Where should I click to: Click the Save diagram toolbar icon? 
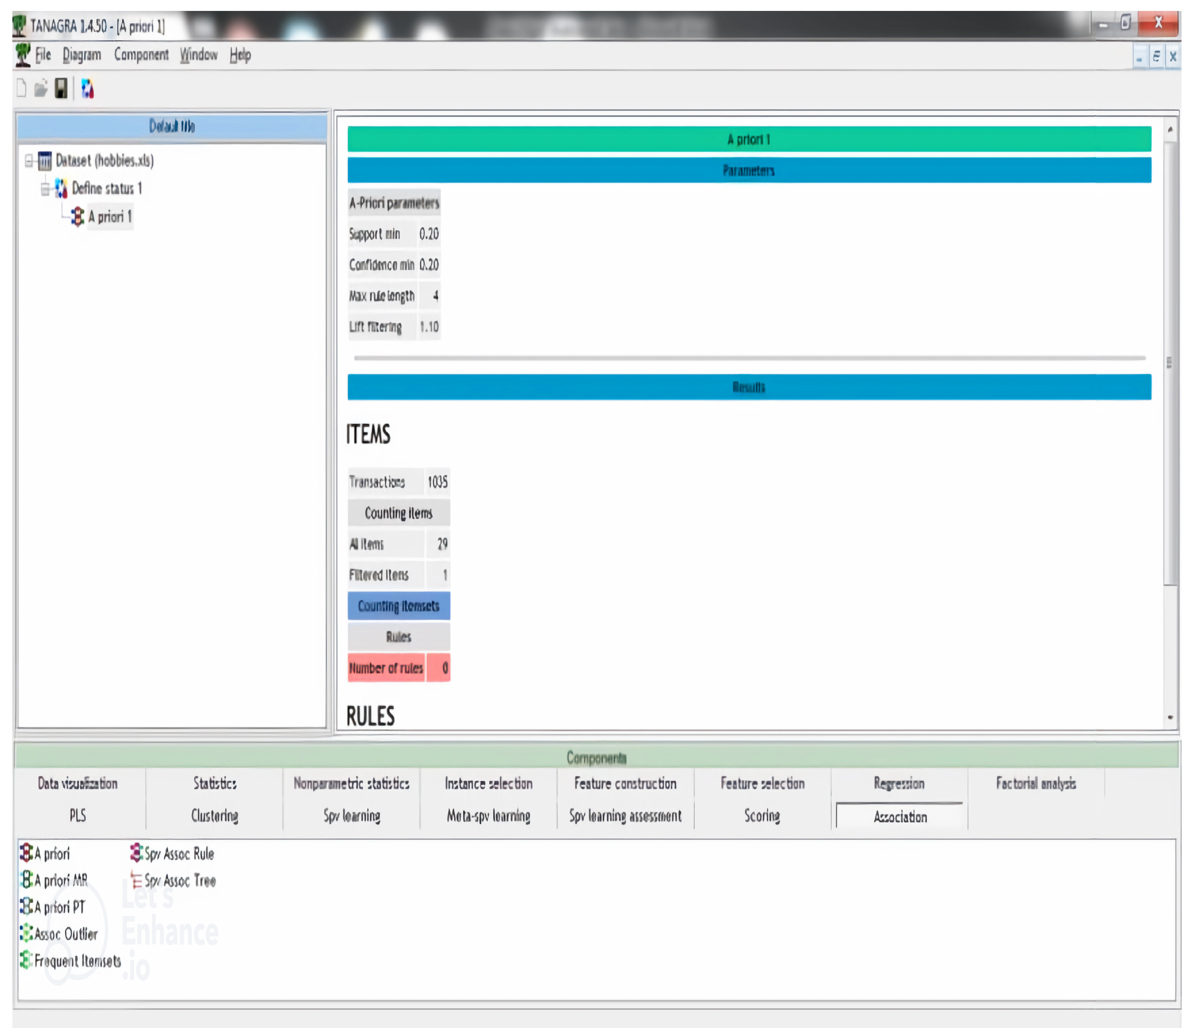[61, 88]
